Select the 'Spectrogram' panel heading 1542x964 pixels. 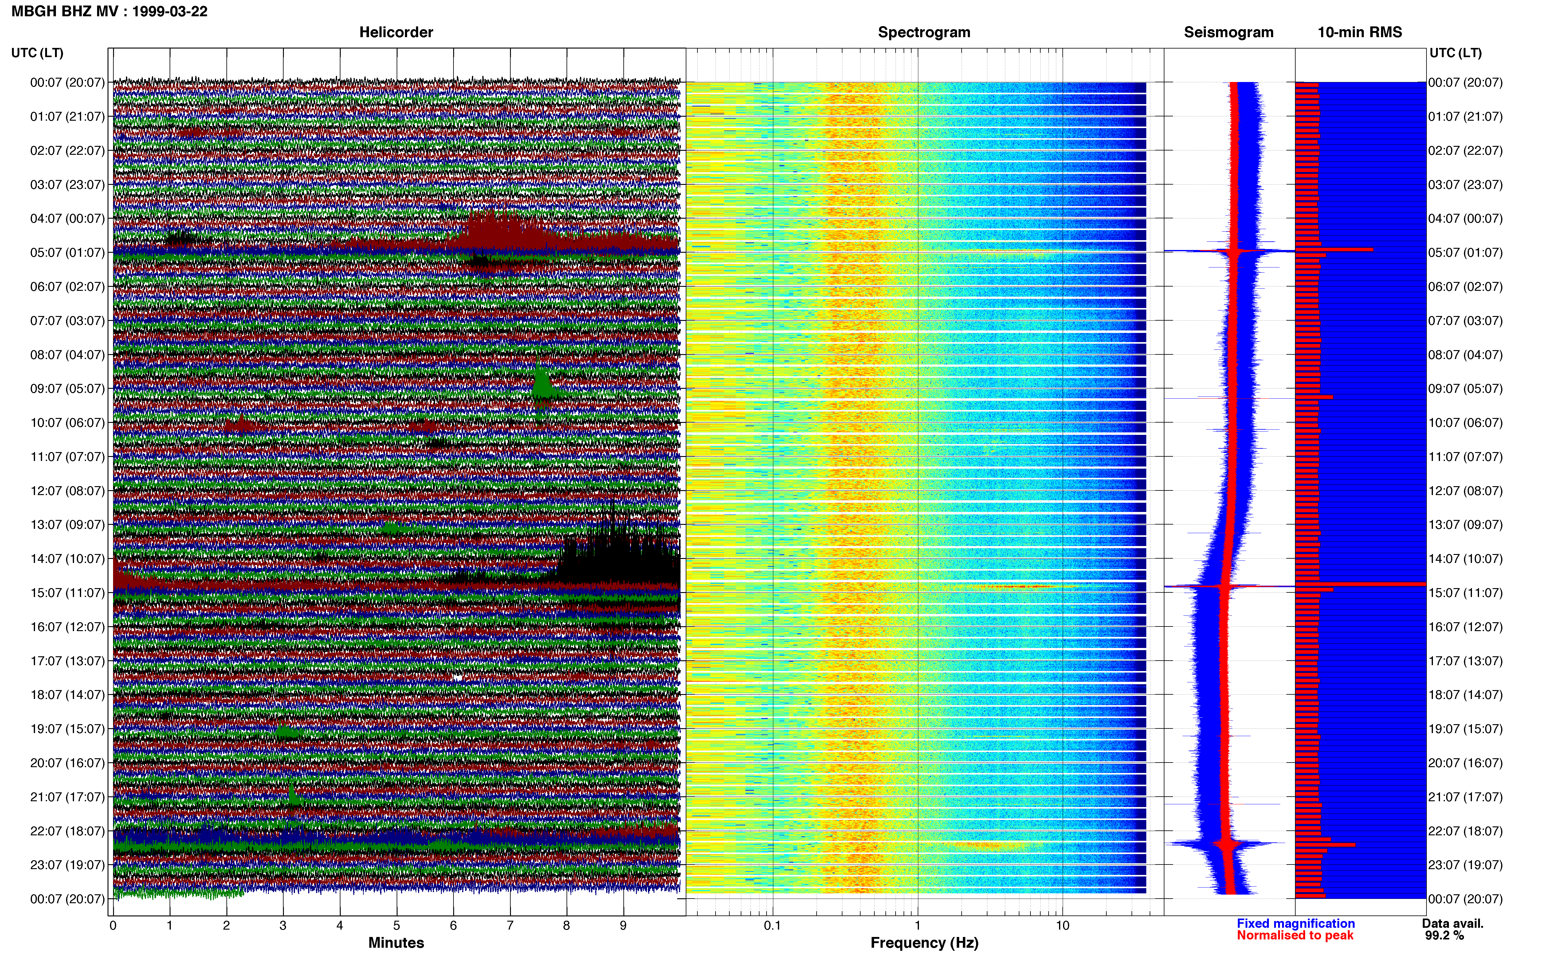pyautogui.click(x=924, y=33)
